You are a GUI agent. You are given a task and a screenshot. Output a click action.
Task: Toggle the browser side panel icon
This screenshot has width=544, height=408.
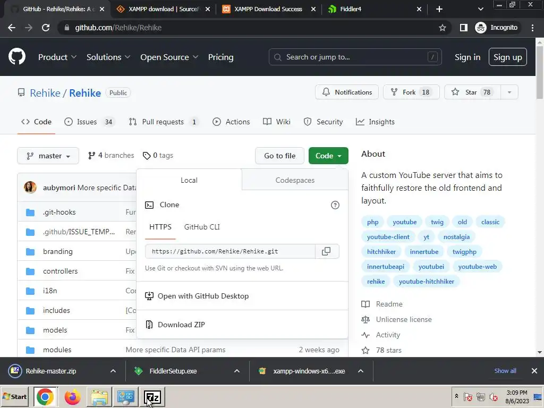click(463, 28)
